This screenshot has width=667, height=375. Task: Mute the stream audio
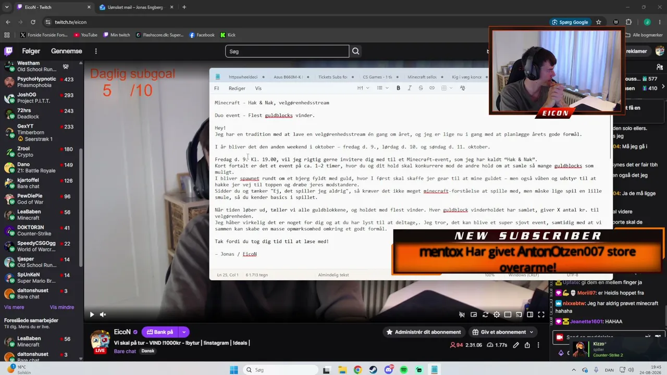(x=103, y=315)
